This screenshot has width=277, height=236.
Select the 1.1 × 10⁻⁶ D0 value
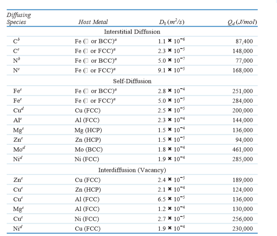171,41
